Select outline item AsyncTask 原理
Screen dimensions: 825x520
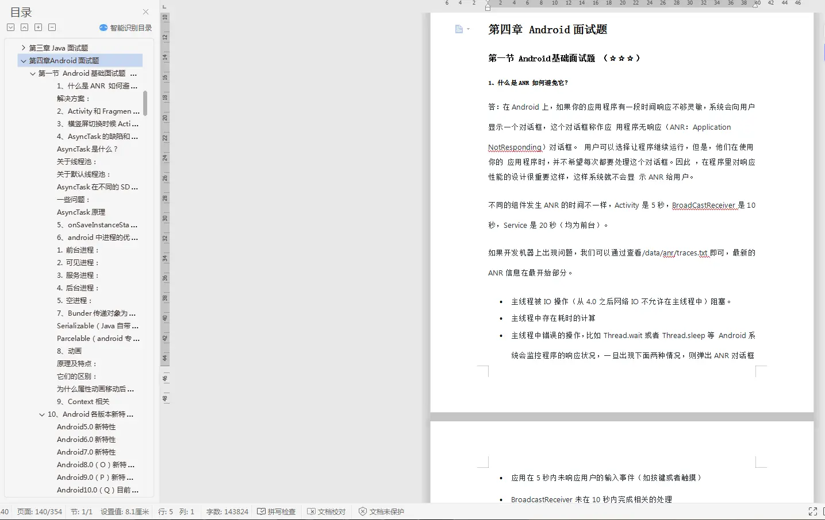point(81,212)
